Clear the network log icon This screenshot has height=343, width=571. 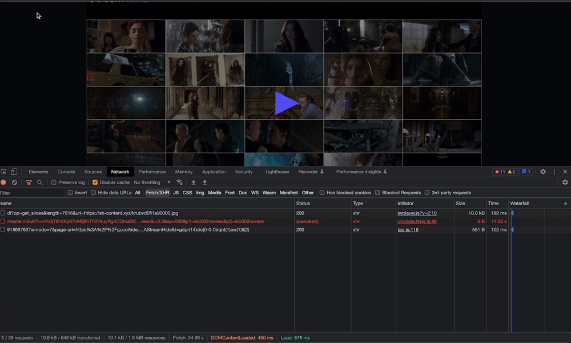(14, 182)
